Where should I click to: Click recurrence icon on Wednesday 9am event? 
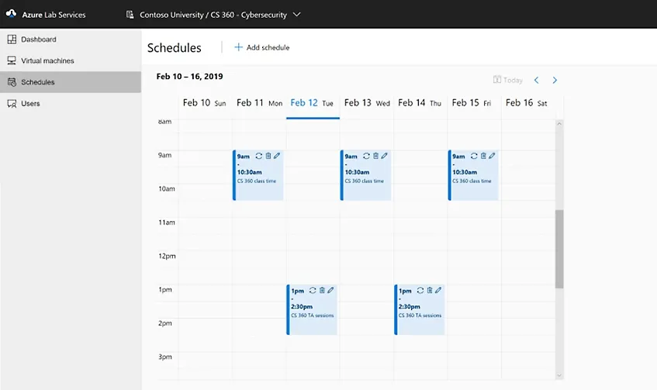(366, 156)
